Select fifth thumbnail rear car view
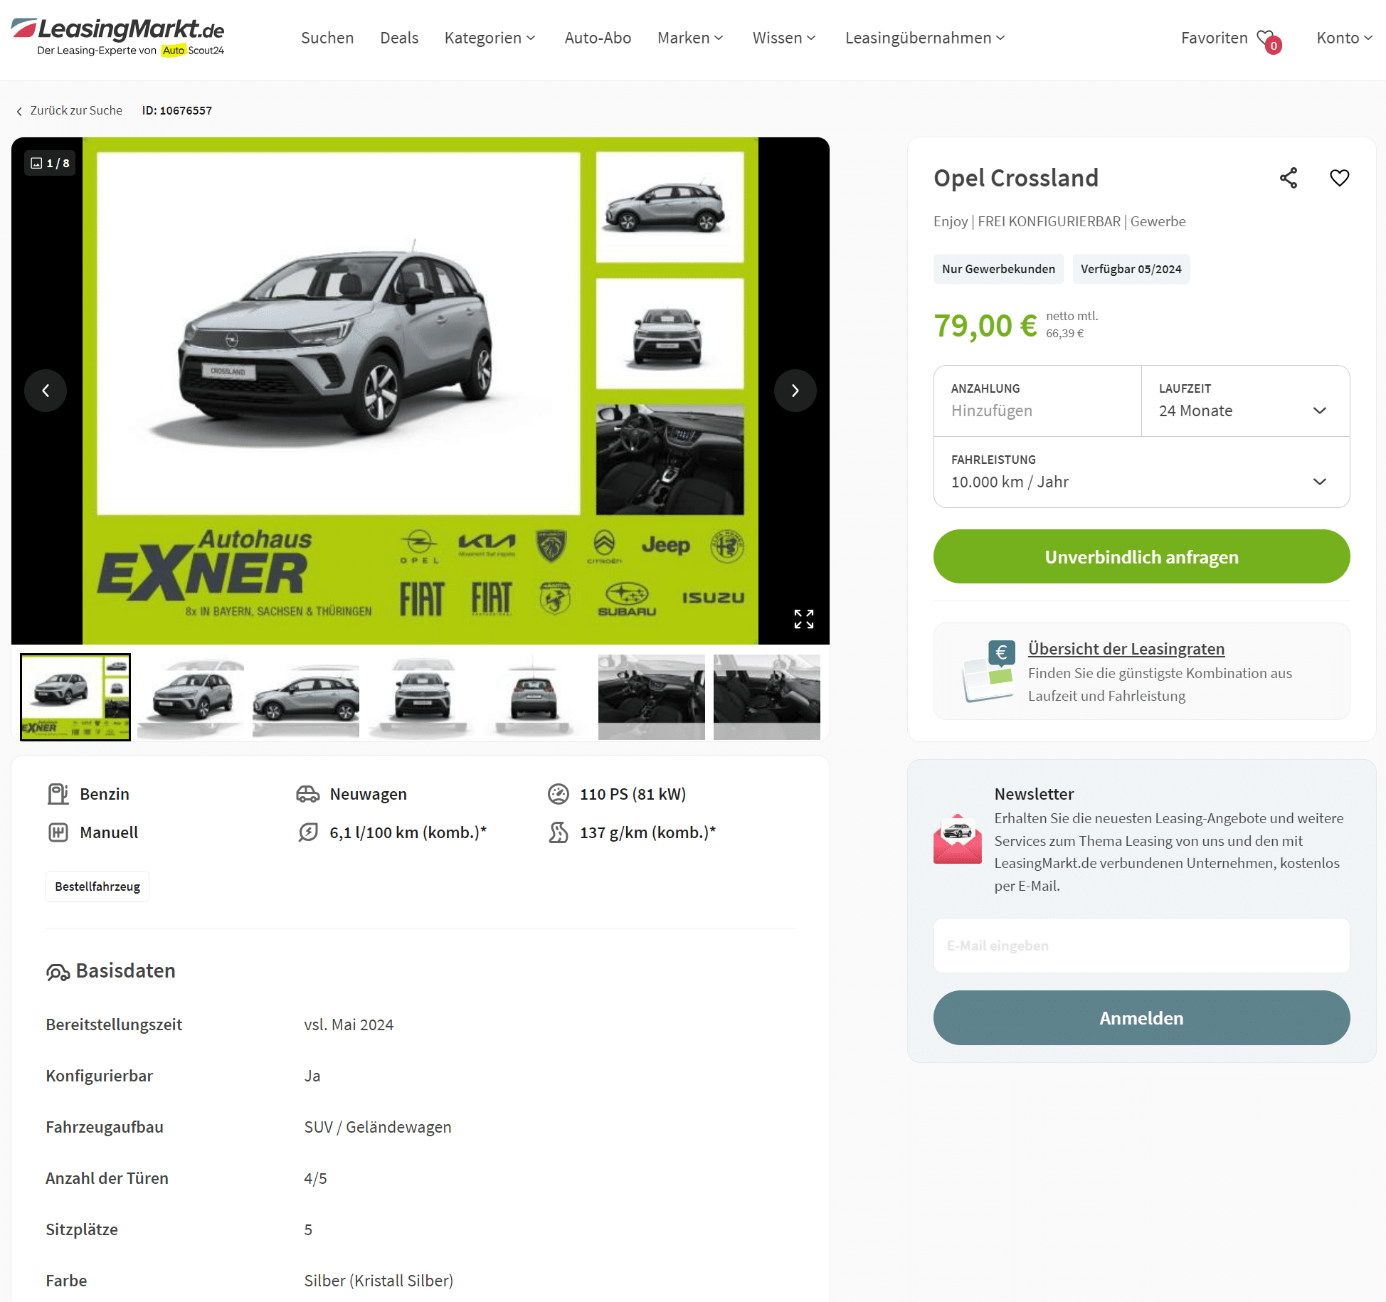This screenshot has height=1302, width=1386. pyautogui.click(x=536, y=697)
